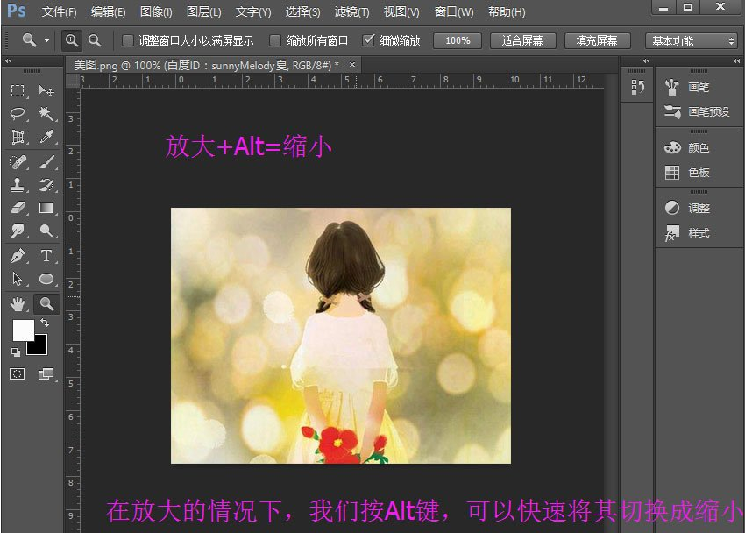This screenshot has height=533, width=745.
Task: Select the Hand tool
Action: (x=18, y=304)
